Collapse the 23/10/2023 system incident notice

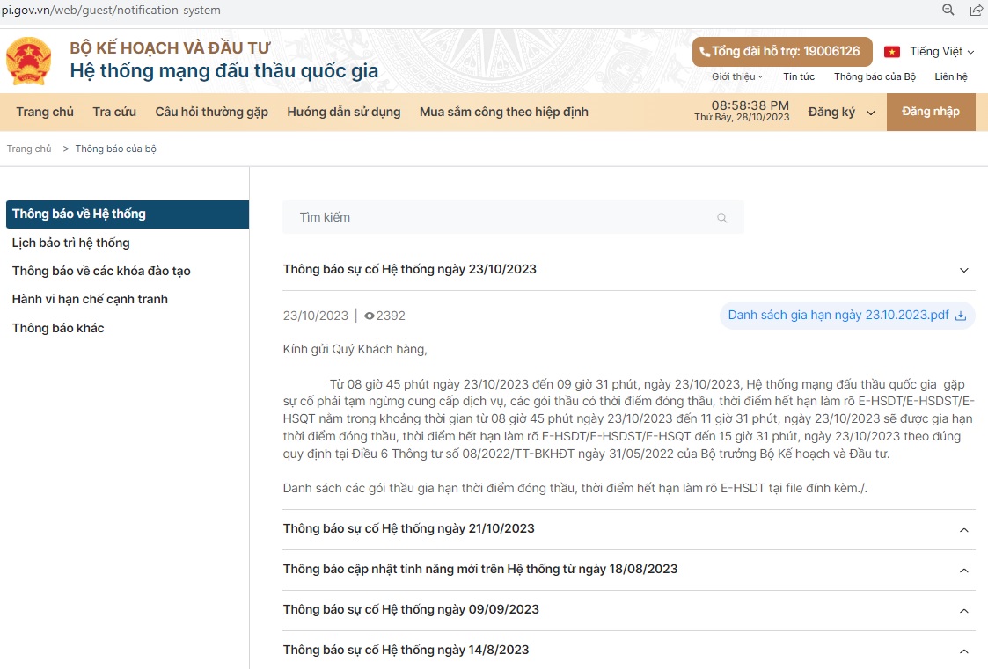(963, 270)
